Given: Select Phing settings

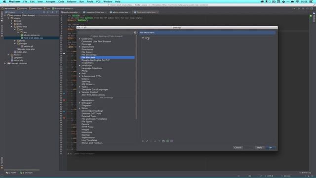Looking at the screenshot, I should click(84, 71).
